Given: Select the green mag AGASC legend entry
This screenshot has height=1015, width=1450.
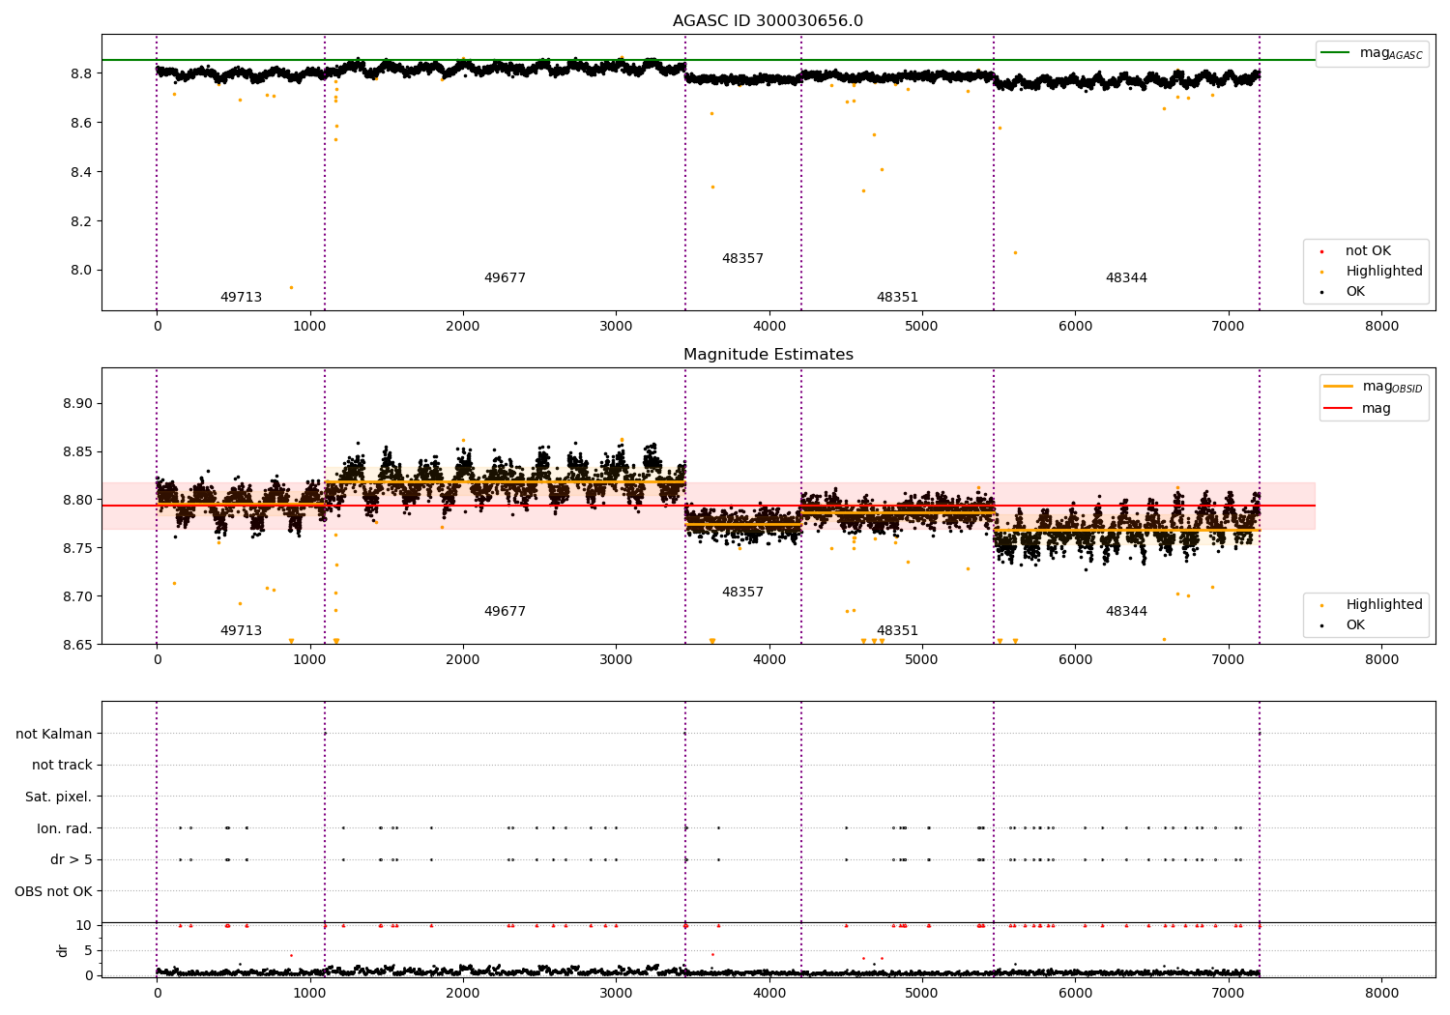Looking at the screenshot, I should pyautogui.click(x=1372, y=53).
